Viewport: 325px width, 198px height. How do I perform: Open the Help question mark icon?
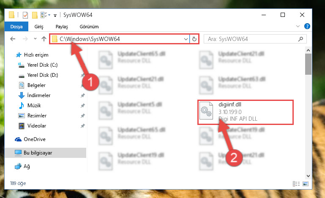coord(307,26)
